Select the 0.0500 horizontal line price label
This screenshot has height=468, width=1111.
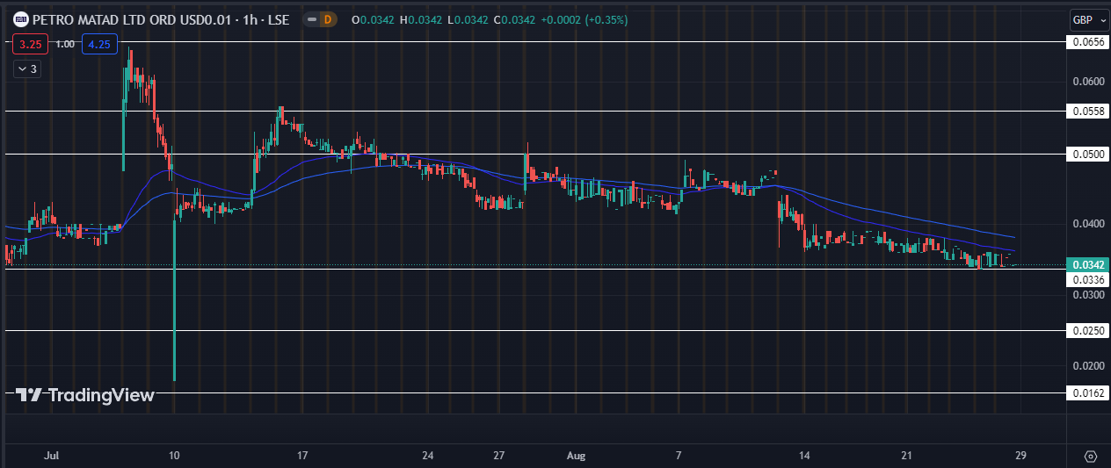1087,154
